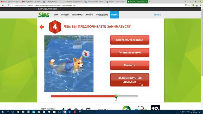Open the Сообщество menu

pos(102,15)
